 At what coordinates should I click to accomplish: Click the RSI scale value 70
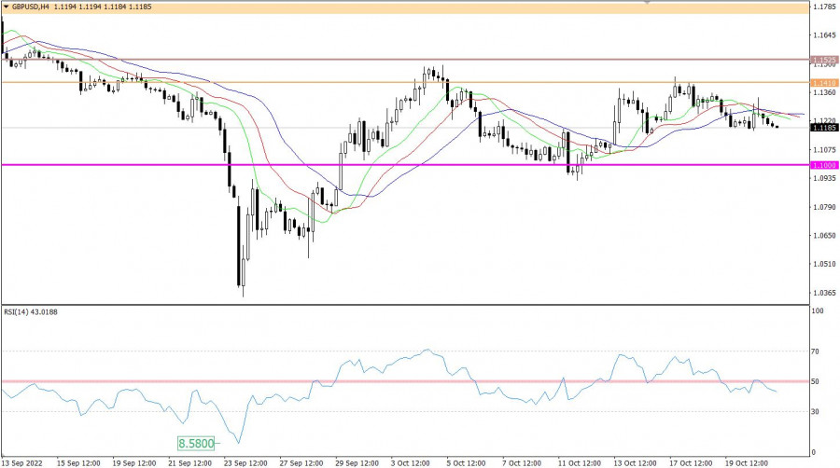tap(817, 351)
